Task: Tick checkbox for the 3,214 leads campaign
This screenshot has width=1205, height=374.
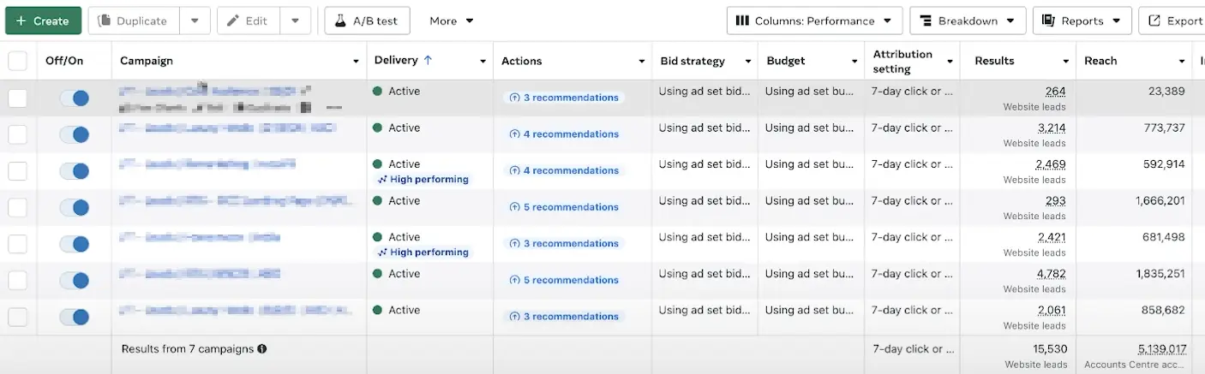Action: pyautogui.click(x=17, y=134)
